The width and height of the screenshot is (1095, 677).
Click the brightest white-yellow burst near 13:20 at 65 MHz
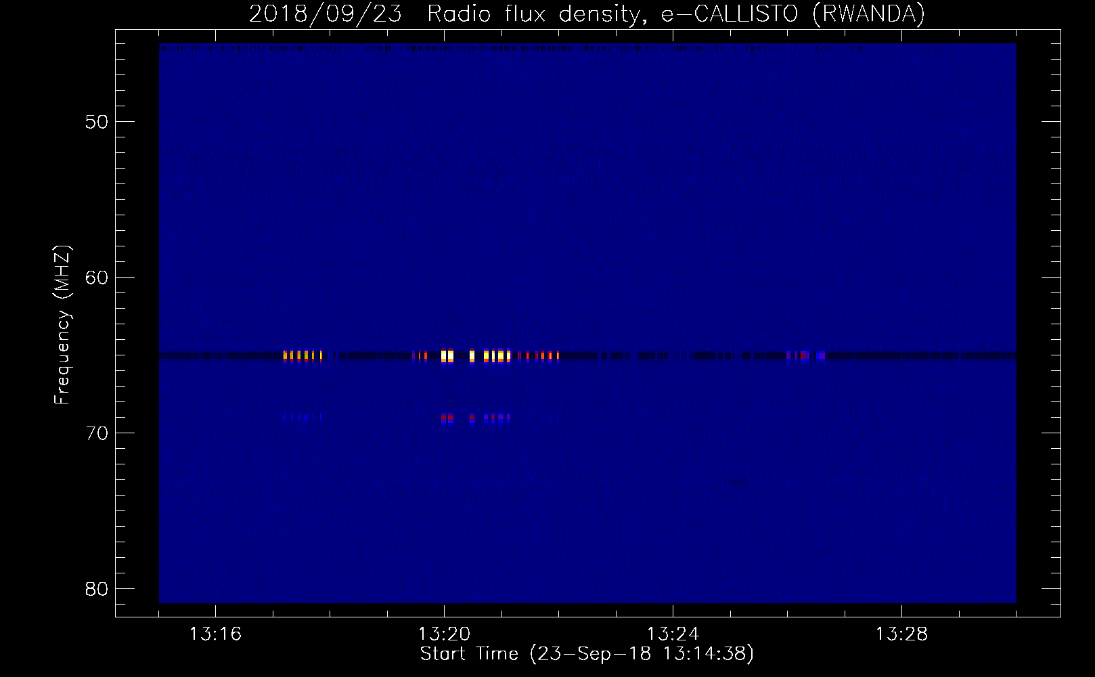point(447,355)
